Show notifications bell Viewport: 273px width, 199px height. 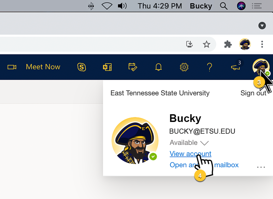click(x=158, y=67)
